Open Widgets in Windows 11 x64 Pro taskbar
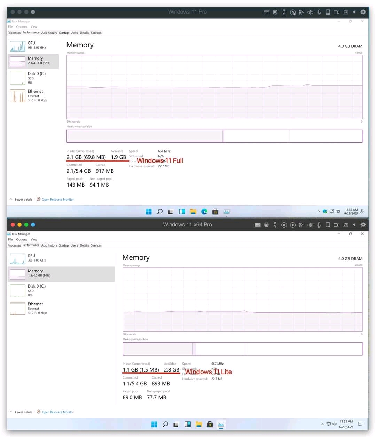Image resolution: width=376 pixels, height=437 pixels. tap(187, 424)
